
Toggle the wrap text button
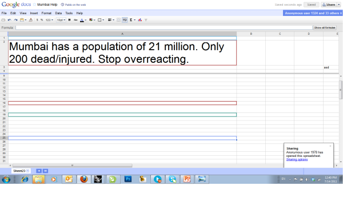tap(125, 20)
